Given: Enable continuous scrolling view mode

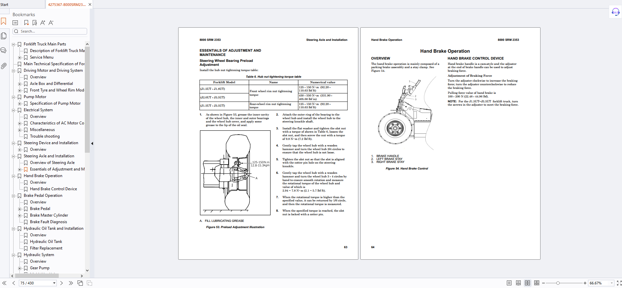Looking at the screenshot, I should [x=518, y=283].
